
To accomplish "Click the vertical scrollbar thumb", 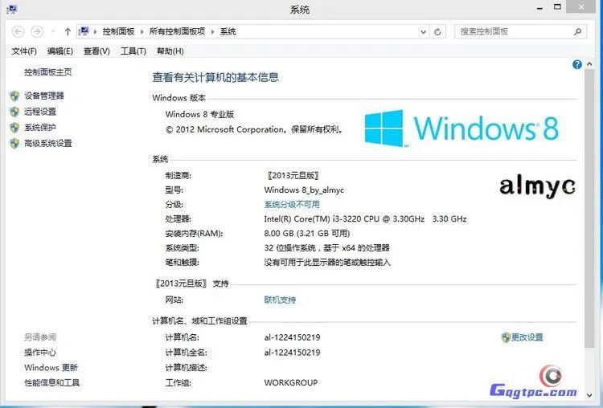I will [x=589, y=210].
